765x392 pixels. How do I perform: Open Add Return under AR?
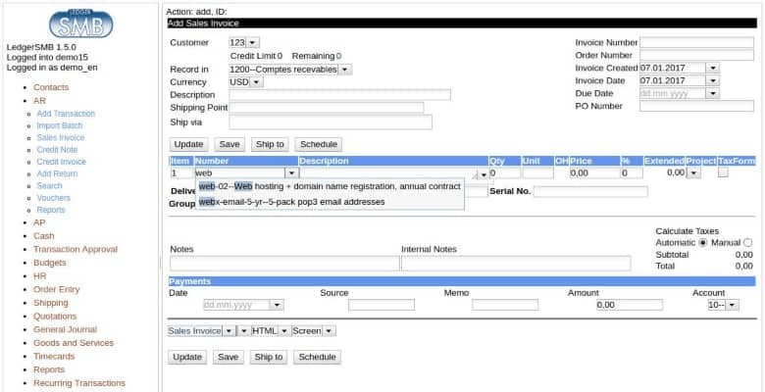tap(57, 173)
